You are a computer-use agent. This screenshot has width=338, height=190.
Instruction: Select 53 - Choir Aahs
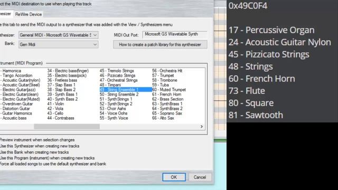[x=112, y=109]
